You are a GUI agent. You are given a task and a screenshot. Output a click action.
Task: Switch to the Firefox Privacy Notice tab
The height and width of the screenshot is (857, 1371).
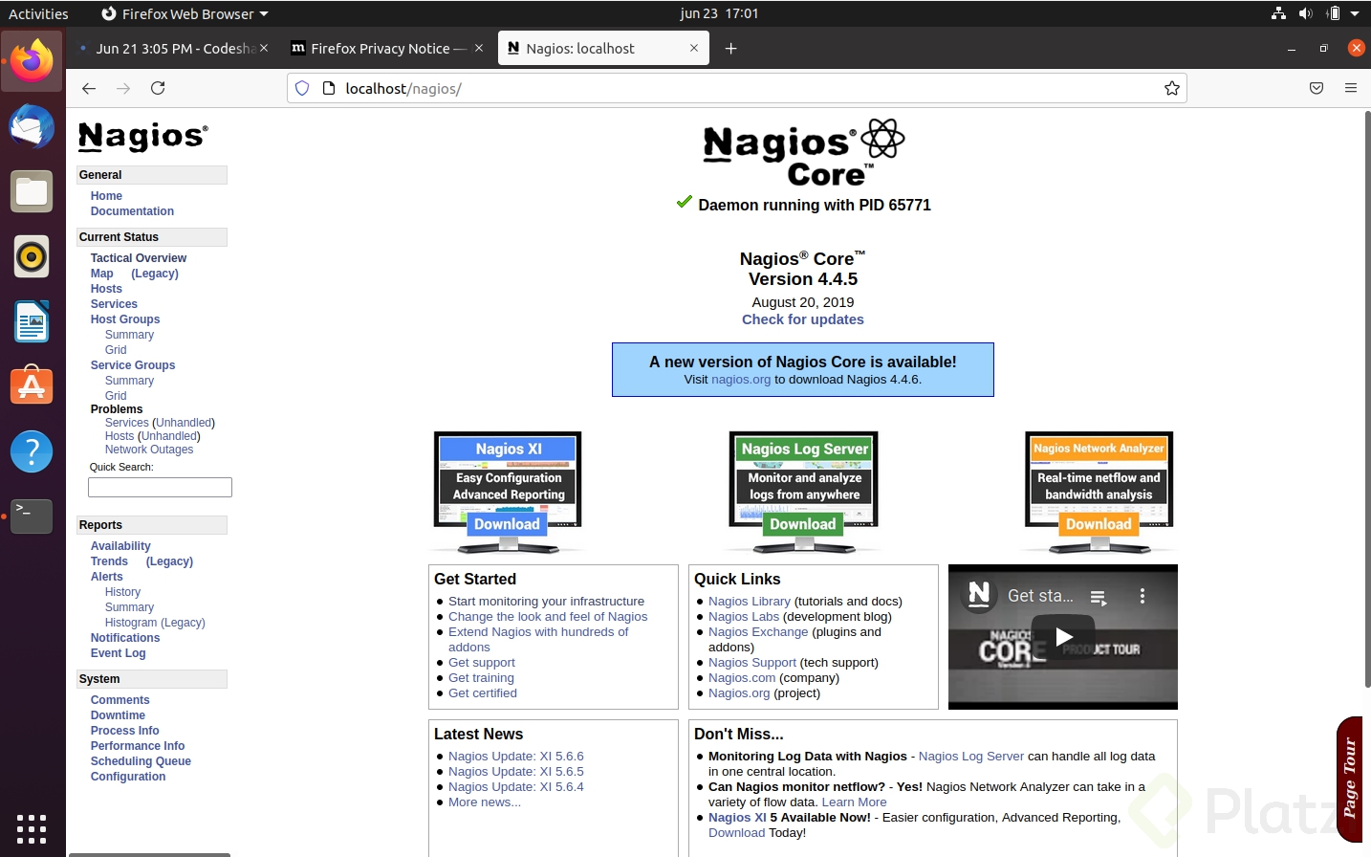[x=387, y=48]
